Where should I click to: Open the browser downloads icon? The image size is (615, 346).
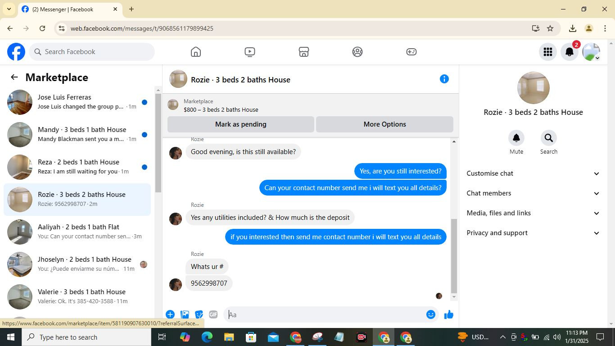coord(573,28)
